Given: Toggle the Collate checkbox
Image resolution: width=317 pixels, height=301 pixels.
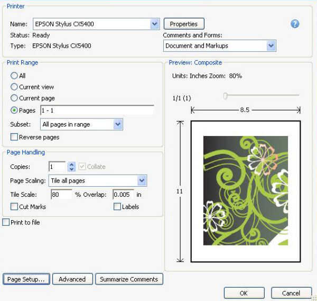Looking at the screenshot, I should 82,167.
